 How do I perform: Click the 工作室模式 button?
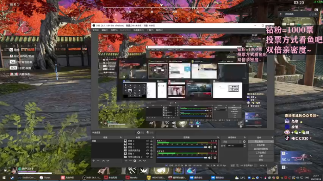pos(261,152)
